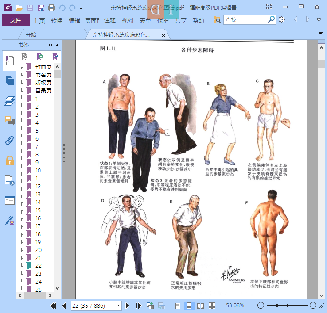The height and width of the screenshot is (313, 327).
Task: Open the Comments panel
Action: (x=10, y=121)
